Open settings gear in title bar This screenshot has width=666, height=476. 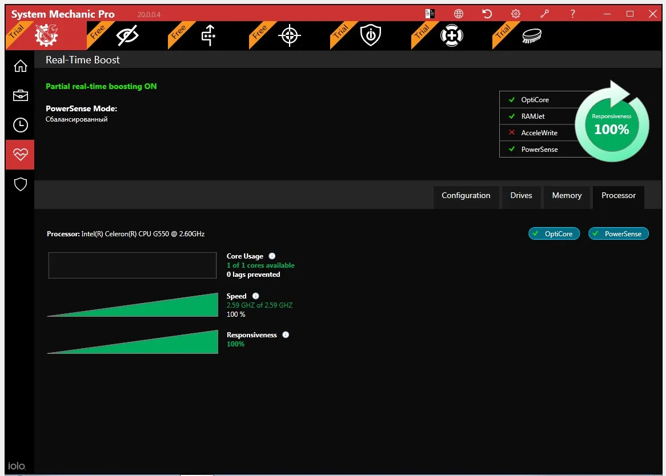point(516,14)
